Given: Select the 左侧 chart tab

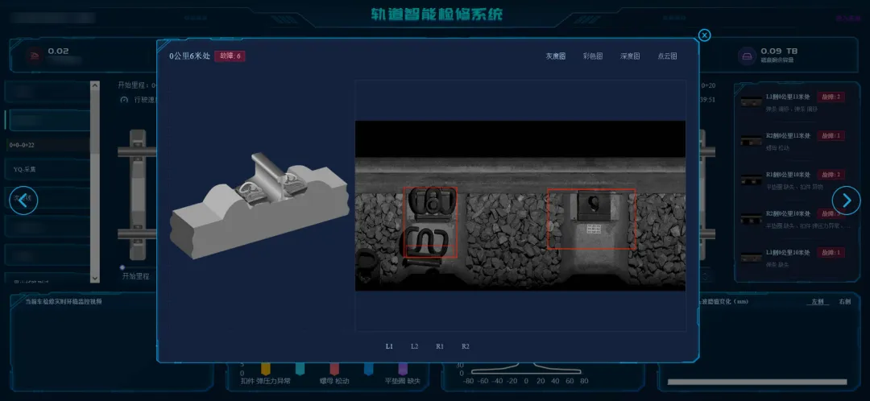Looking at the screenshot, I should pyautogui.click(x=818, y=302).
